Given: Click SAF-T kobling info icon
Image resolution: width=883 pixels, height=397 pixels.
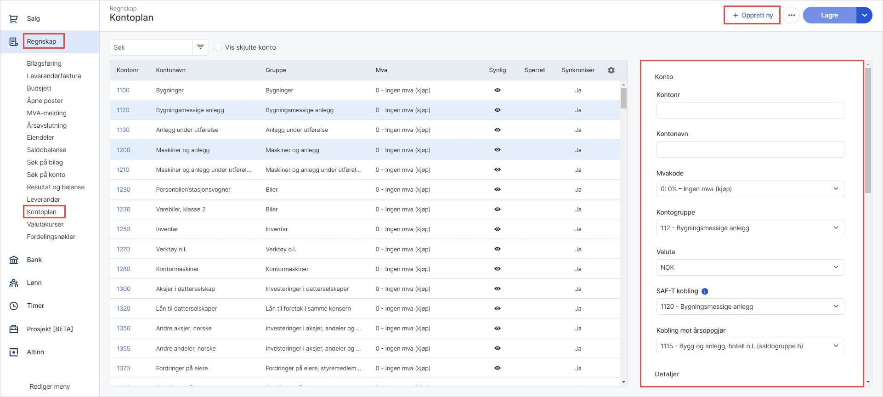Looking at the screenshot, I should pos(705,291).
